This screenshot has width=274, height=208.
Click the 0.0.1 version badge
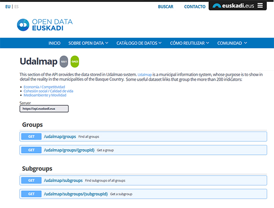click(64, 61)
